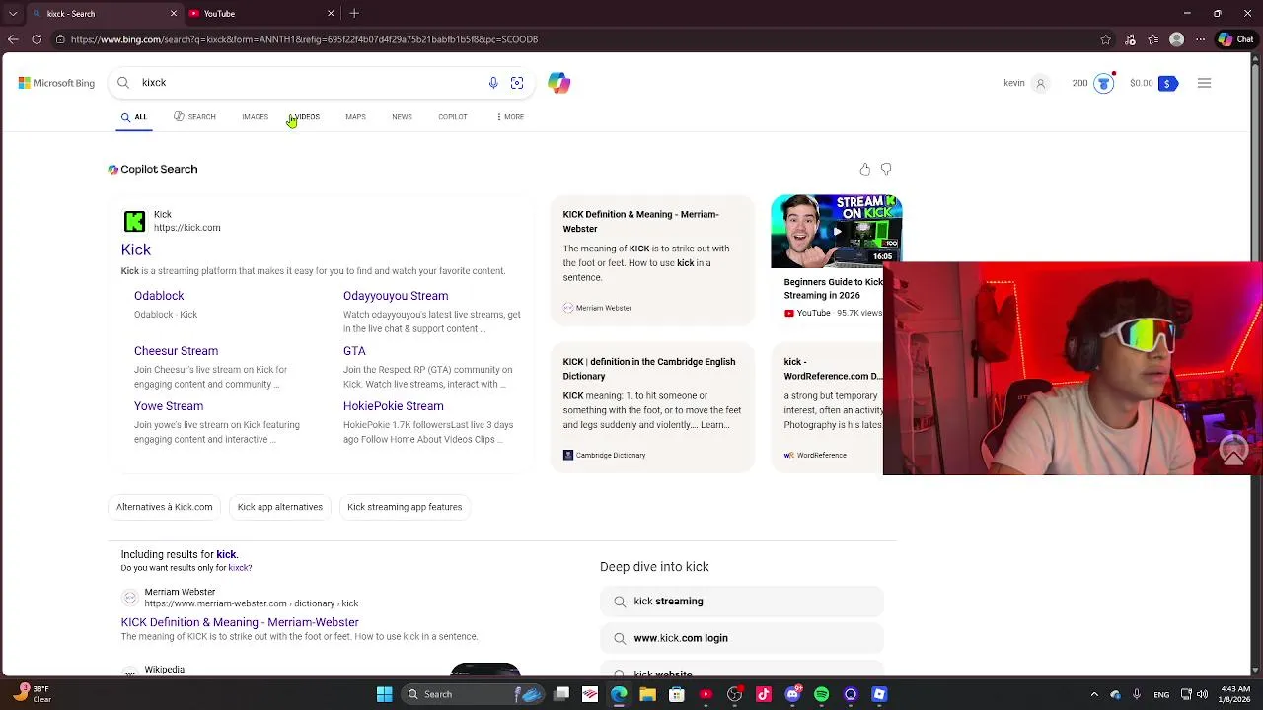1263x710 pixels.
Task: Open the blue dollar cashback tag
Action: [1167, 83]
